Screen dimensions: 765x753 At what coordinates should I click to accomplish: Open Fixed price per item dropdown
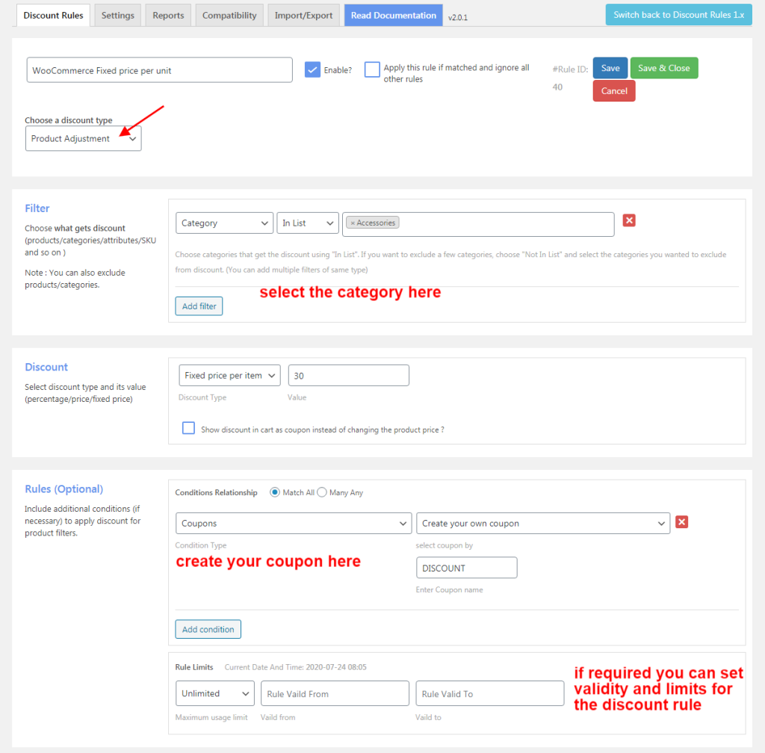[229, 376]
